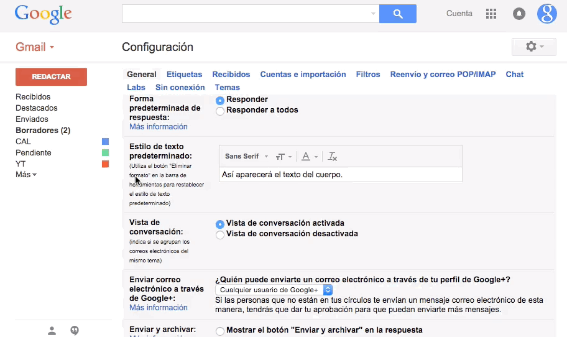
Task: Open the Google apps grid
Action: tap(491, 14)
